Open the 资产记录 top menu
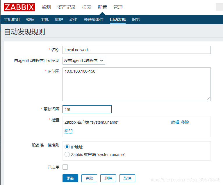Viewport: 223px width, 185px height. click(66, 7)
